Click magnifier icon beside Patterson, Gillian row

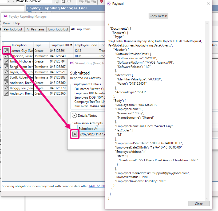[6, 56]
